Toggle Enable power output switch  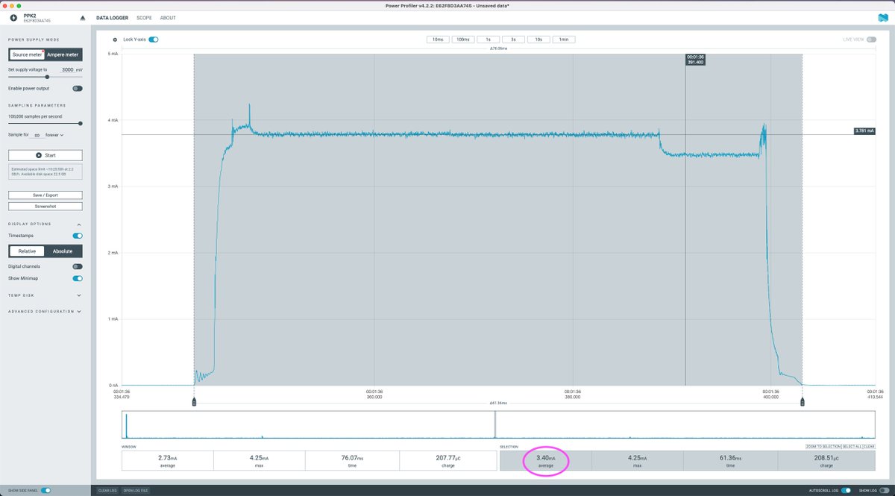point(78,88)
